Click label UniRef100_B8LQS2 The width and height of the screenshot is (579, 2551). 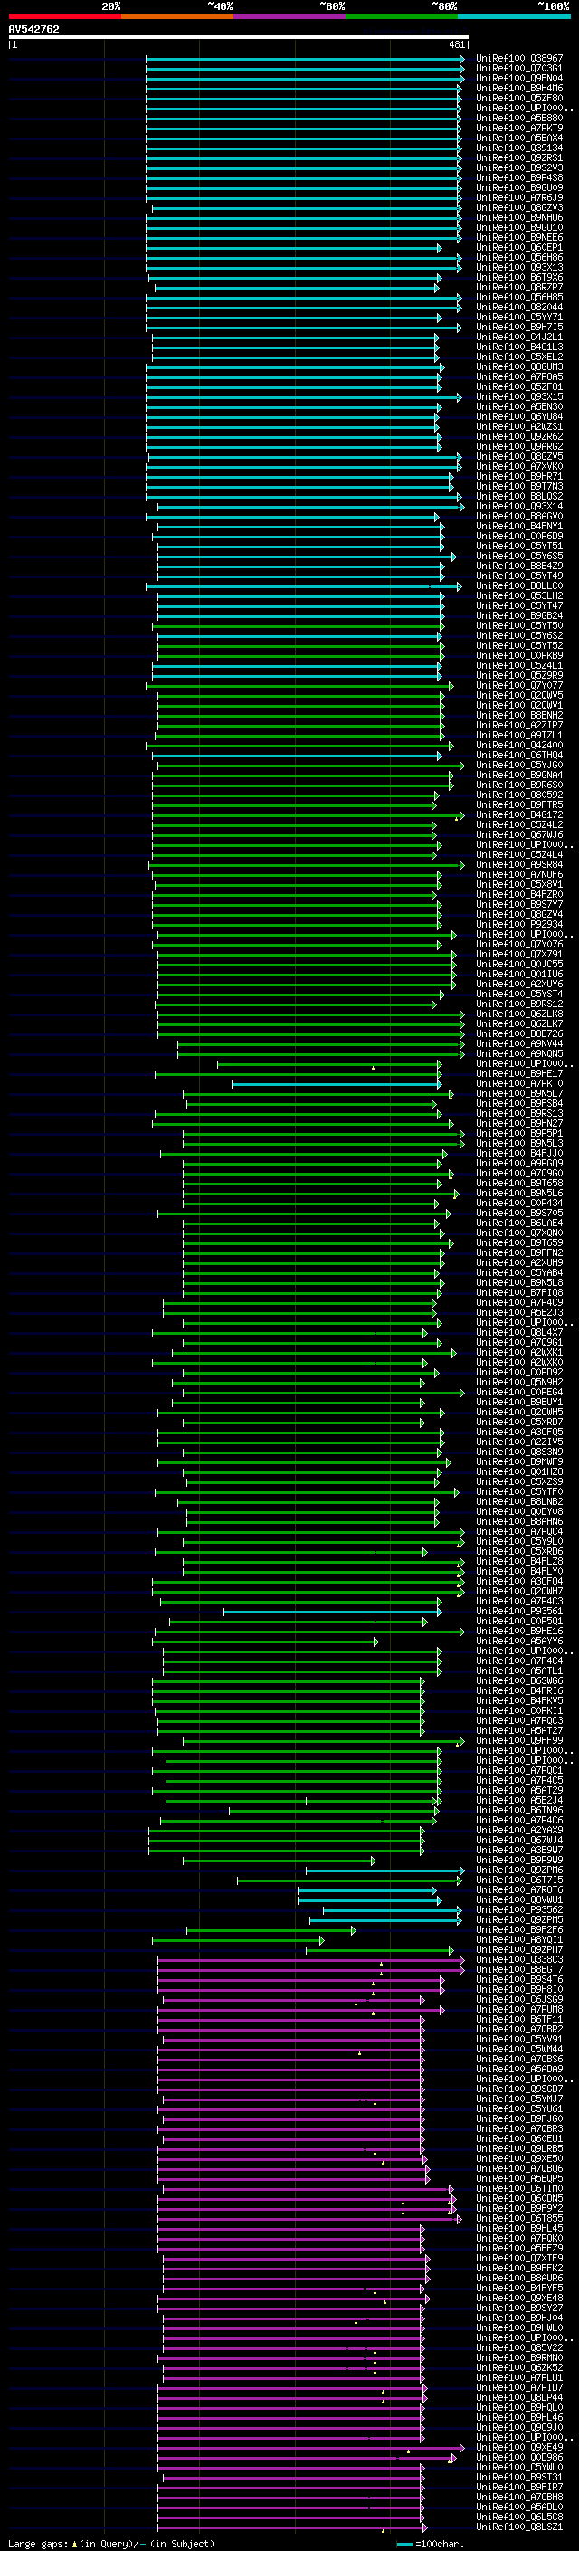pyautogui.click(x=519, y=496)
